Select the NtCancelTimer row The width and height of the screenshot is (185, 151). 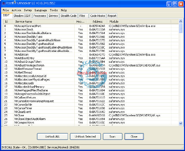[91, 108]
